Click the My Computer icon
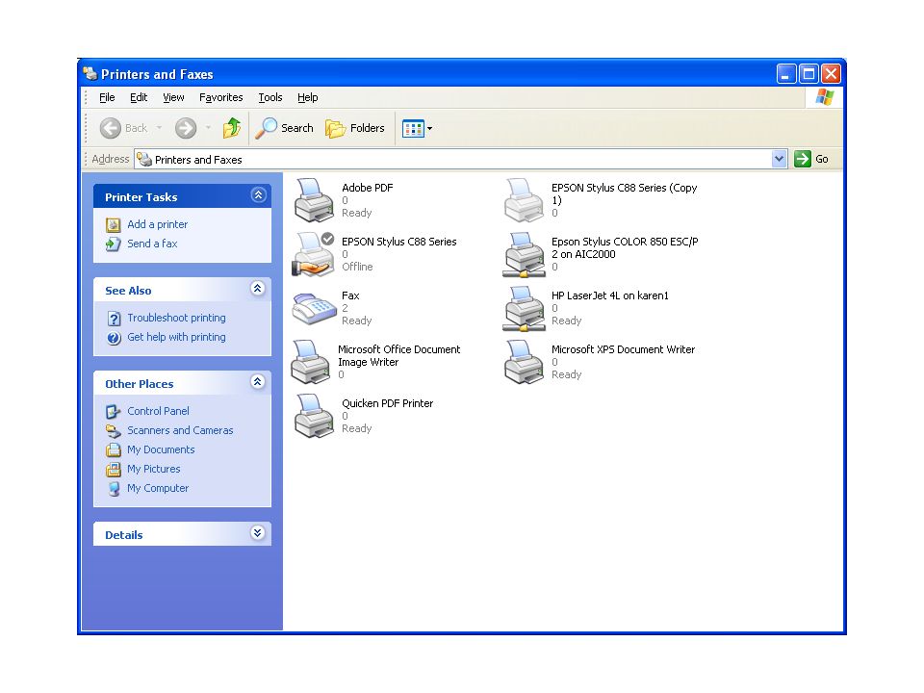Viewport: 924px width, 693px height. point(114,489)
